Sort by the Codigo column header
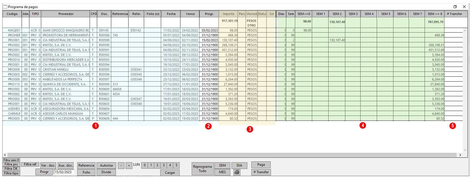This screenshot has width=473, height=179. (12, 14)
